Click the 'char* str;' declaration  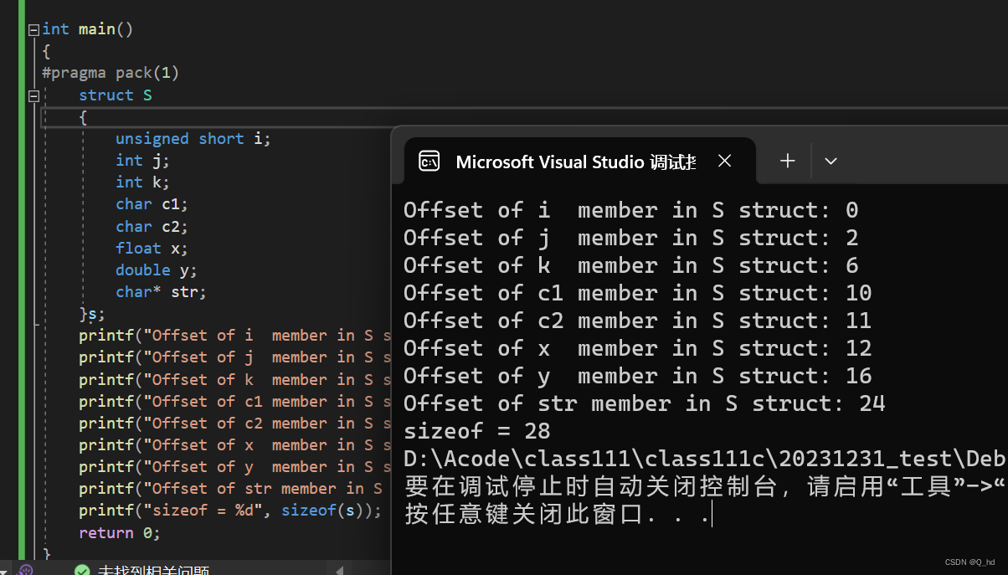[161, 292]
